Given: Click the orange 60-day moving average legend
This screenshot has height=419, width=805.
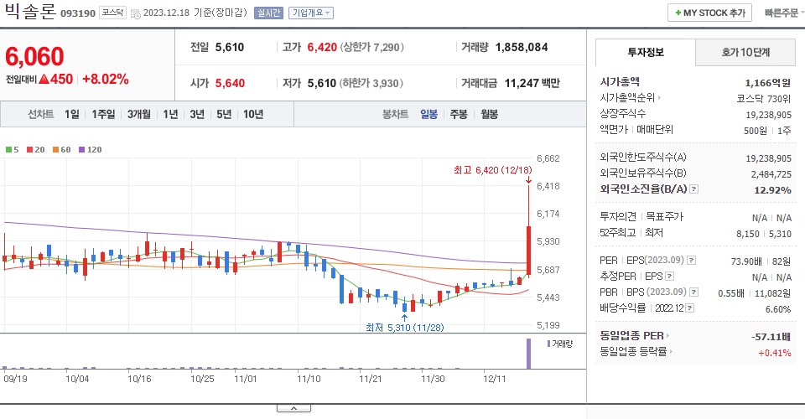Looking at the screenshot, I should coord(61,150).
